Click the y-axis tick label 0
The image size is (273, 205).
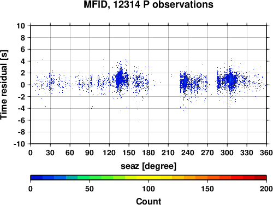click(x=23, y=85)
